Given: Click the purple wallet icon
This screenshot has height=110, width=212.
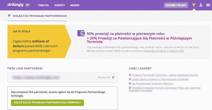Looking at the screenshot, I should [x=81, y=33].
